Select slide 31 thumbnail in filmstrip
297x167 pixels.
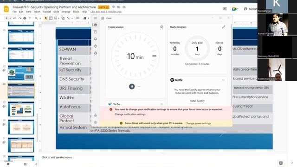tap(21, 145)
